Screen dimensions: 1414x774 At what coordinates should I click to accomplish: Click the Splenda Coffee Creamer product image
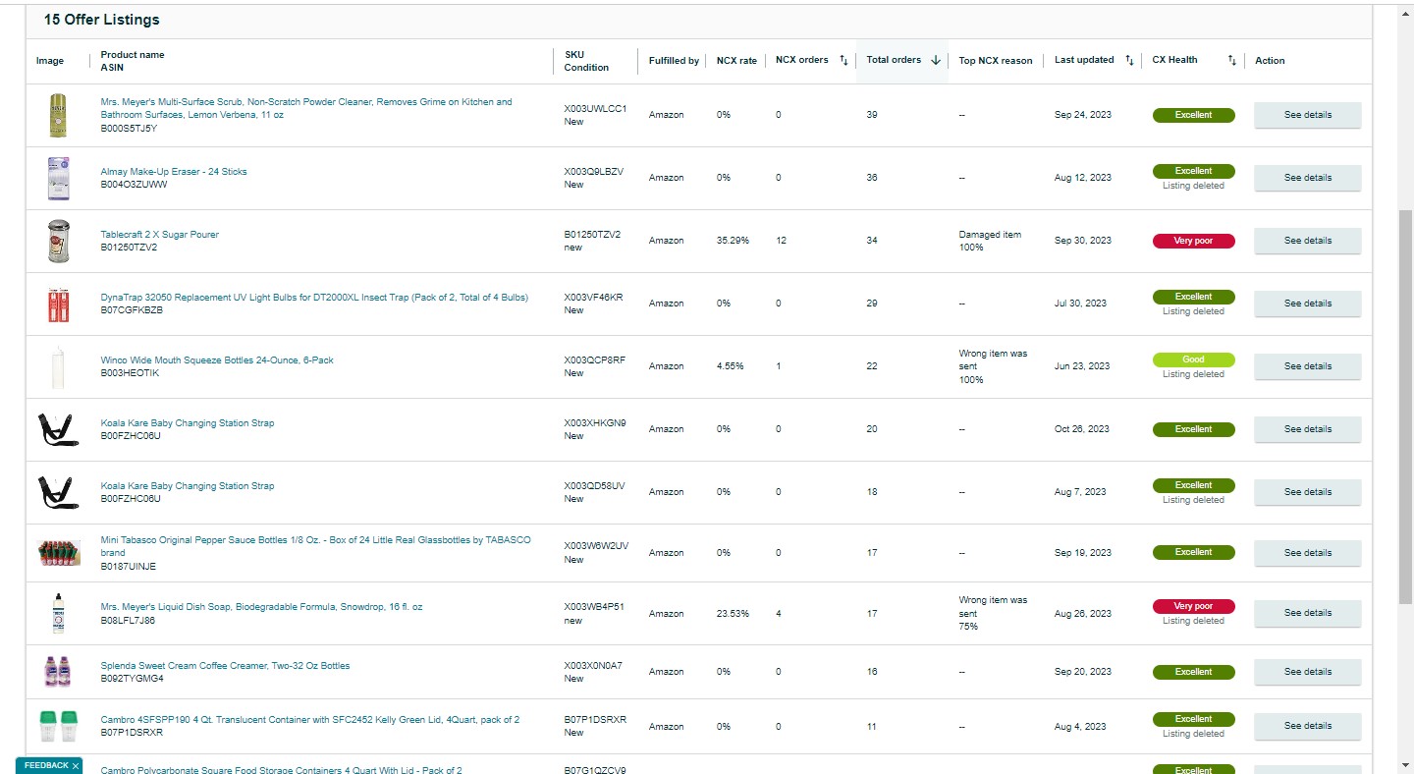[58, 672]
